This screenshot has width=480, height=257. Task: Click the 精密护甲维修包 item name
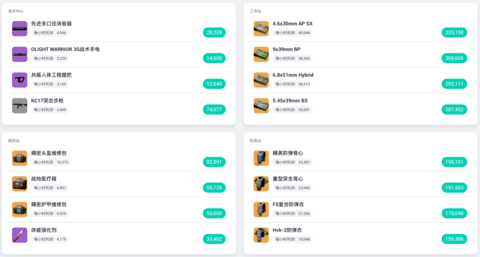pyautogui.click(x=48, y=205)
